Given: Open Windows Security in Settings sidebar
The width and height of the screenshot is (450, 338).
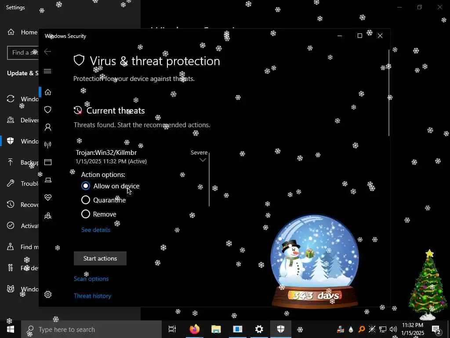Looking at the screenshot, I should tap(22, 141).
